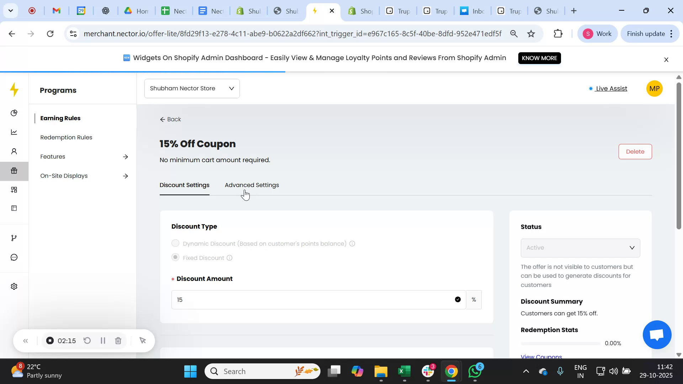
Task: Click the View Coupons link
Action: tap(541, 357)
